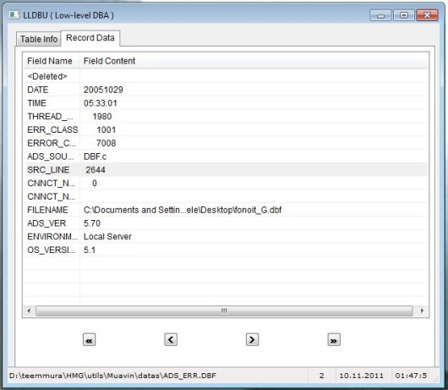This screenshot has height=390, width=448.
Task: Go to the first record
Action: (89, 340)
